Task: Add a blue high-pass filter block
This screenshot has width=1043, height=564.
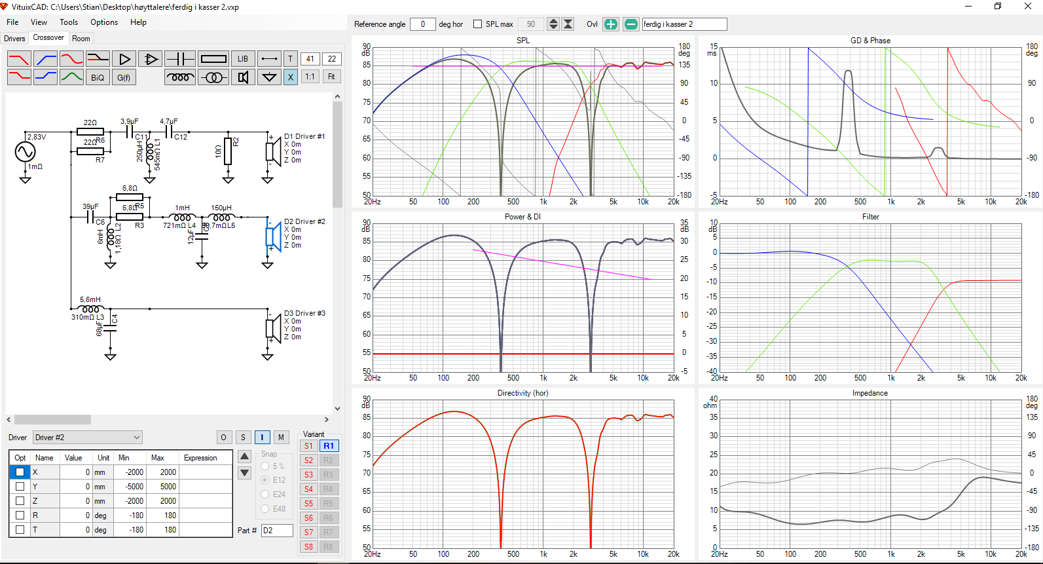Action: (x=45, y=59)
